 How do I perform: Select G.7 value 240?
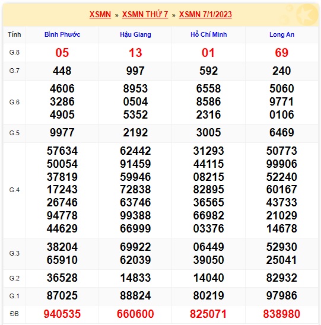pos(282,71)
